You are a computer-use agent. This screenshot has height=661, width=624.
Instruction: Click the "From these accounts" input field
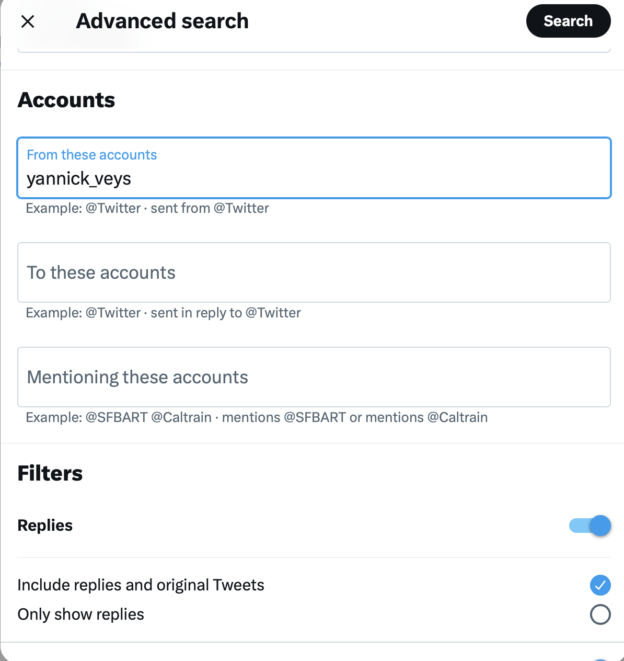point(314,167)
